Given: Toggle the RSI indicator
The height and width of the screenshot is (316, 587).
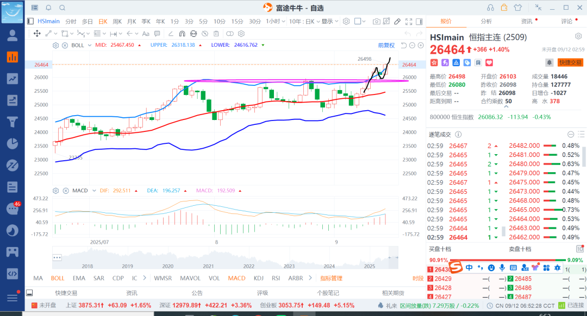Looking at the screenshot, I should tap(276, 278).
